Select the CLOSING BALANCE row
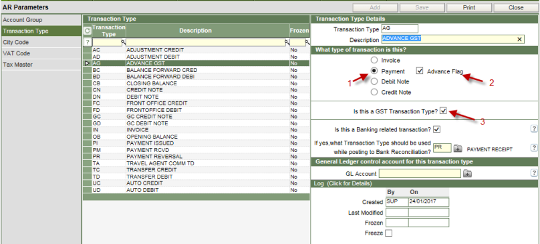The image size is (540, 244). point(196,83)
